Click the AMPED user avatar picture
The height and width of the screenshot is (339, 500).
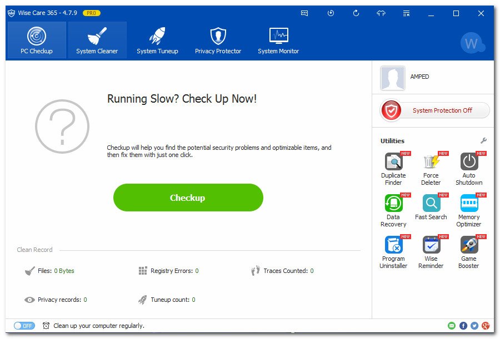(x=393, y=78)
